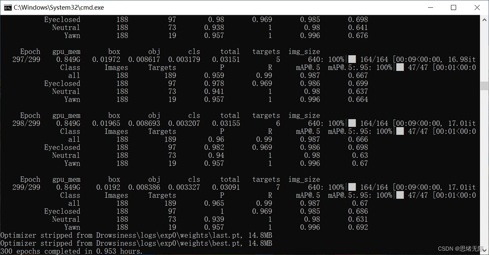489x255 pixels.
Task: Click mAP@.5:.95 value 0.676
Action: coord(358,36)
